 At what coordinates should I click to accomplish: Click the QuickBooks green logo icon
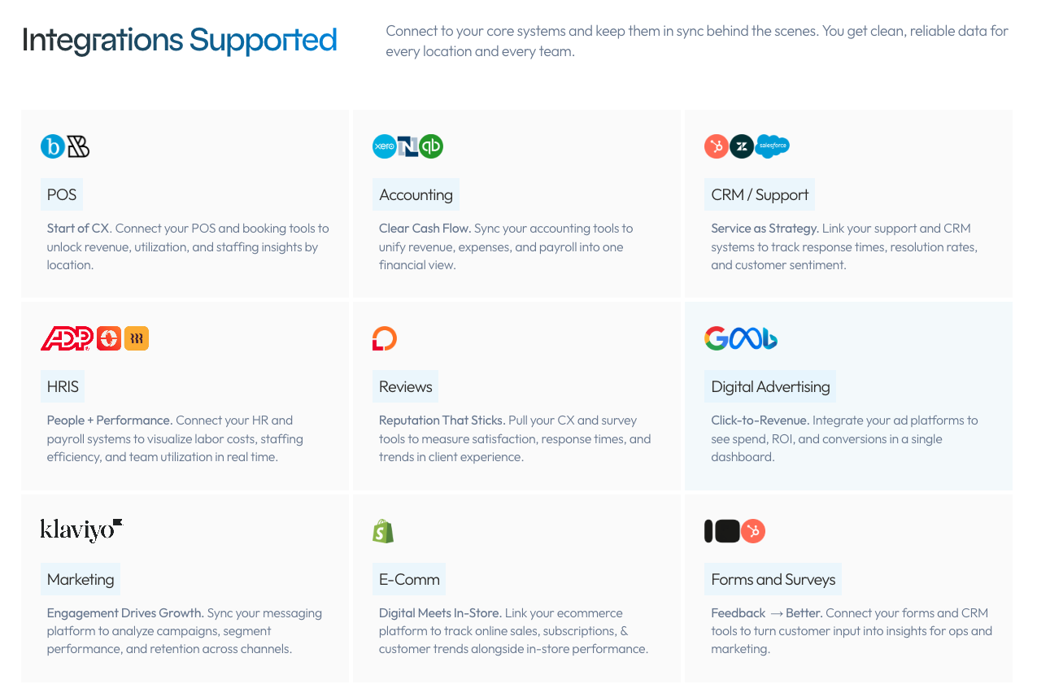pyautogui.click(x=432, y=146)
